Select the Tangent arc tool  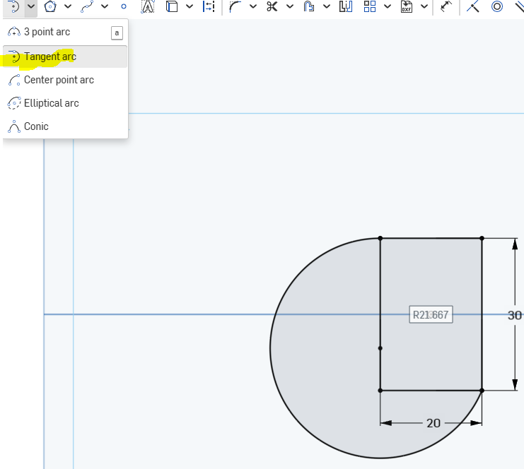tap(50, 57)
